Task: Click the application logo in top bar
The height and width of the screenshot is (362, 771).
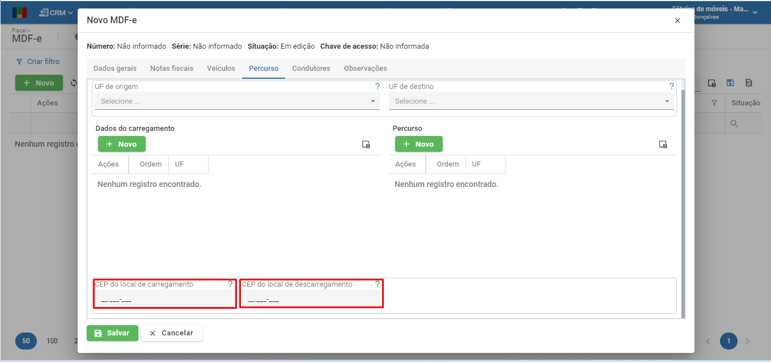Action: tap(19, 12)
